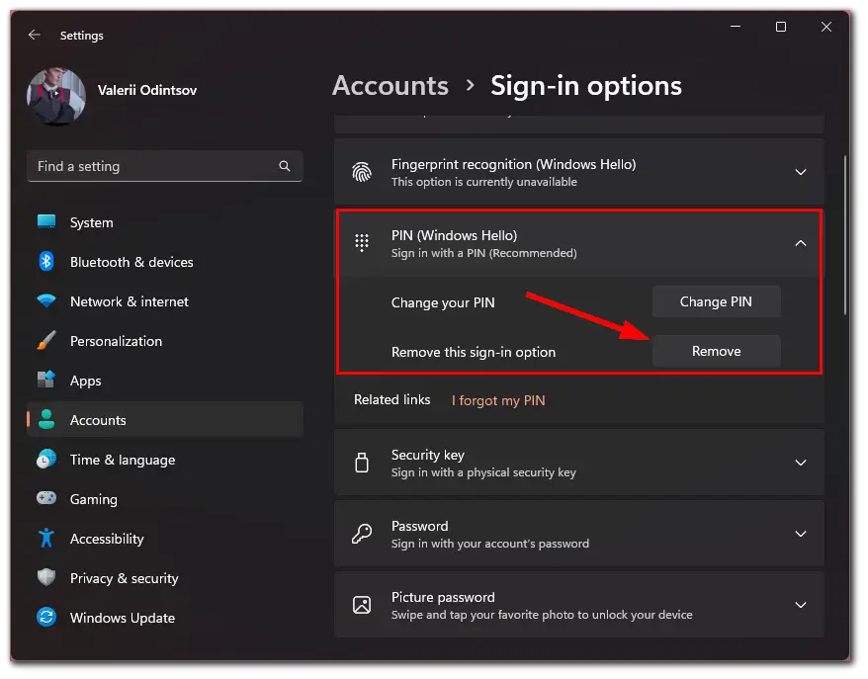This screenshot has height=679, width=868.
Task: Select Accounts in the sidebar
Action: coord(164,420)
